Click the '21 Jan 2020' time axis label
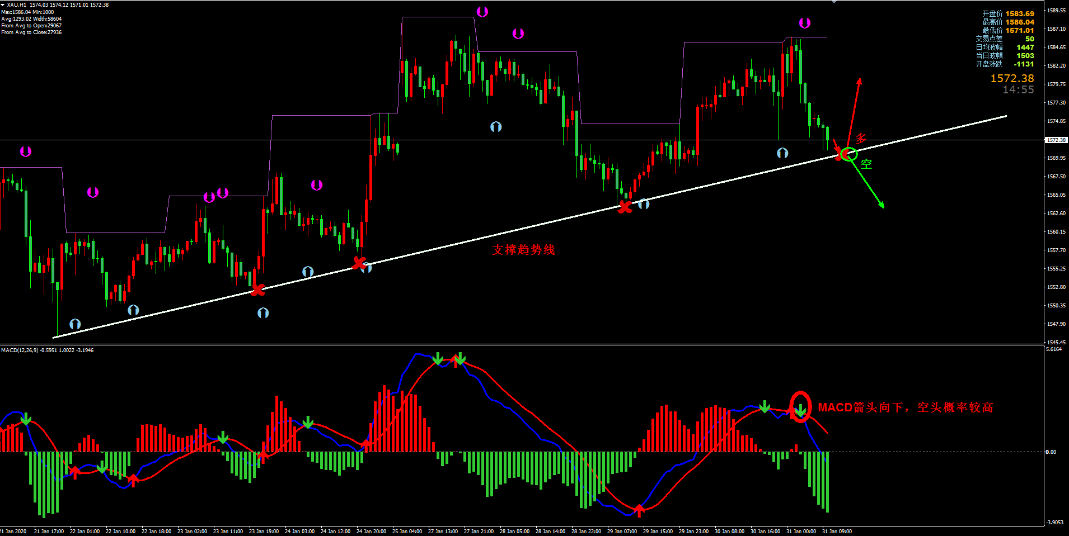 click(13, 532)
